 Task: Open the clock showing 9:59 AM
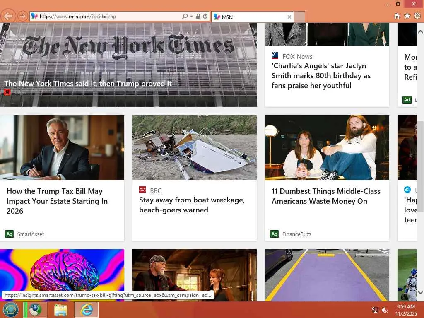(x=406, y=310)
